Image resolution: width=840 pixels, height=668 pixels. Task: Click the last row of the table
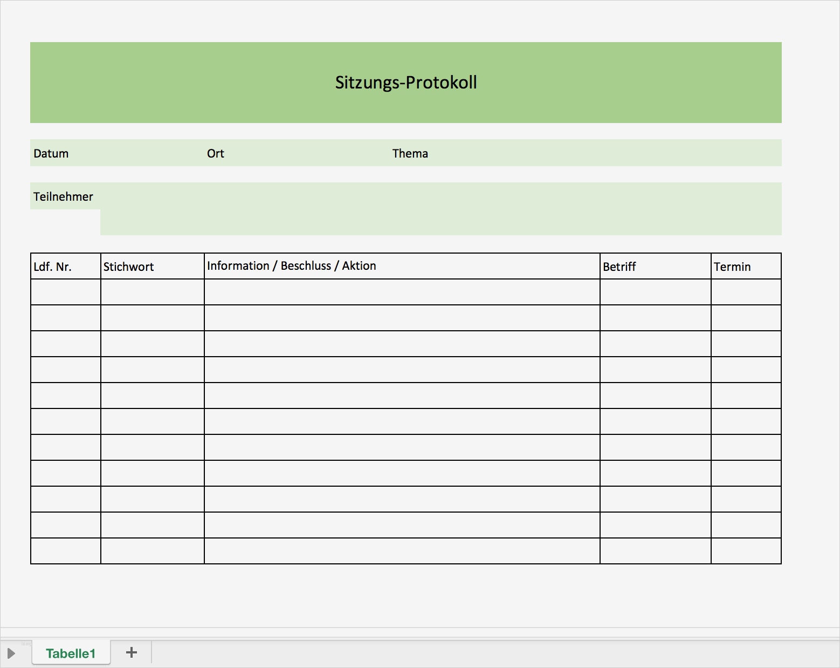pos(401,550)
